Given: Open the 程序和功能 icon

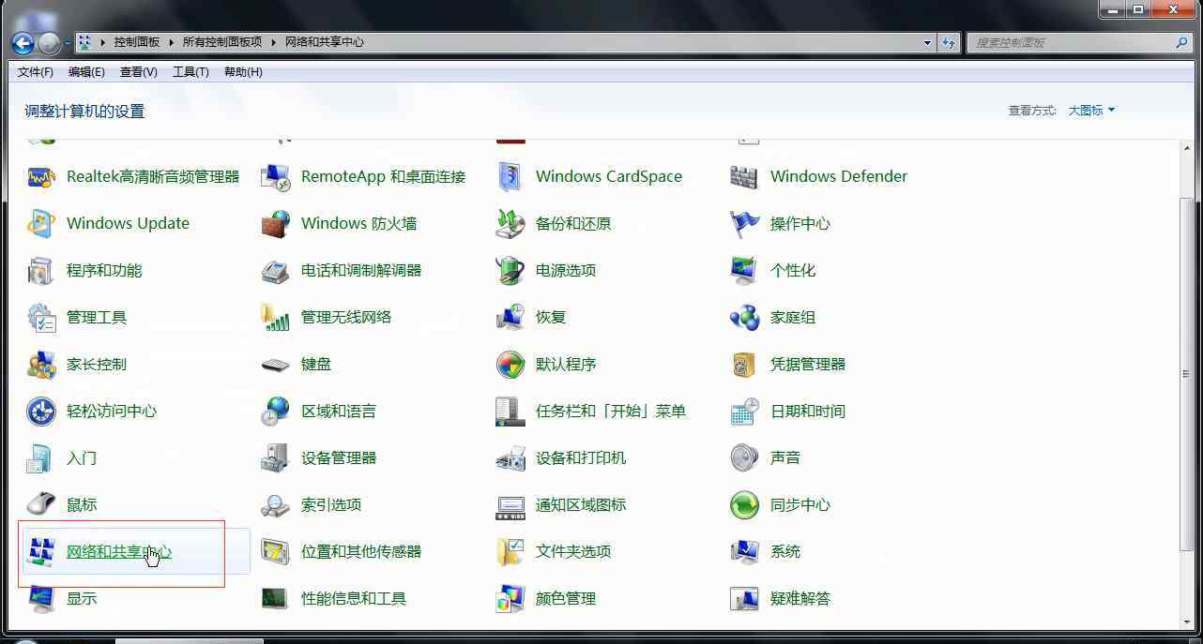Looking at the screenshot, I should coord(41,270).
